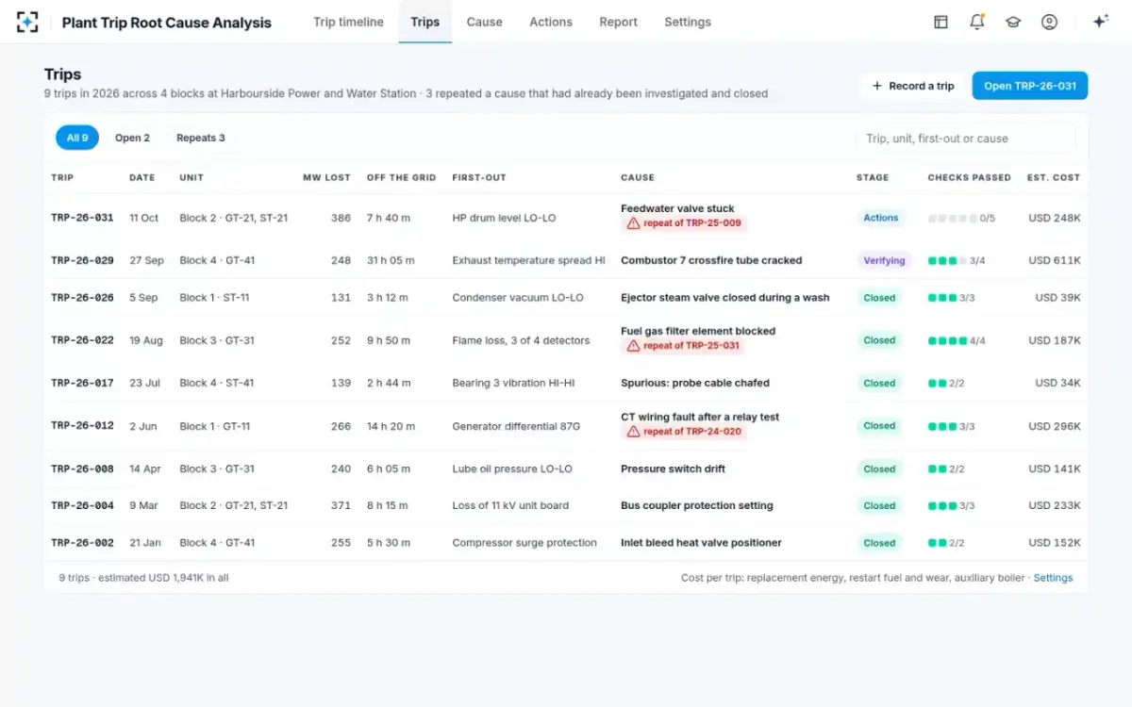Switch to the Report tab
The height and width of the screenshot is (707, 1132).
pos(618,22)
